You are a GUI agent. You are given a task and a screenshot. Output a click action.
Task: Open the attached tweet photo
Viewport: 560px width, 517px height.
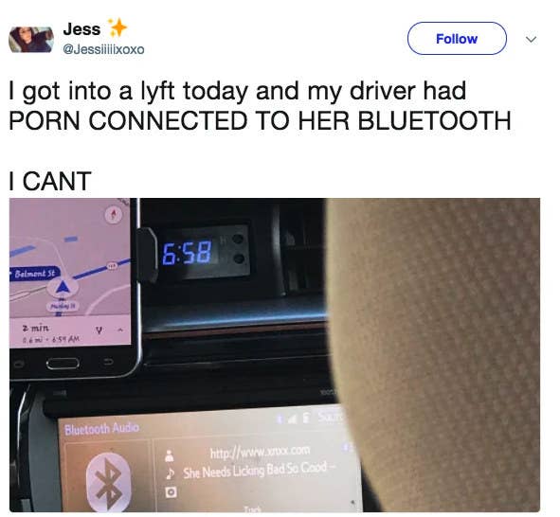pos(275,355)
